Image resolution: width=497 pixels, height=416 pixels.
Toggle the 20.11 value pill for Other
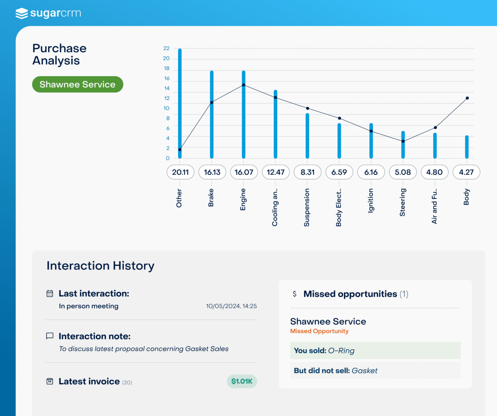tap(180, 172)
